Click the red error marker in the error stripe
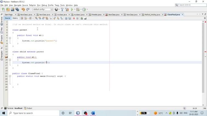Image resolution: width=207 pixels, height=116 pixels. (x=205, y=52)
